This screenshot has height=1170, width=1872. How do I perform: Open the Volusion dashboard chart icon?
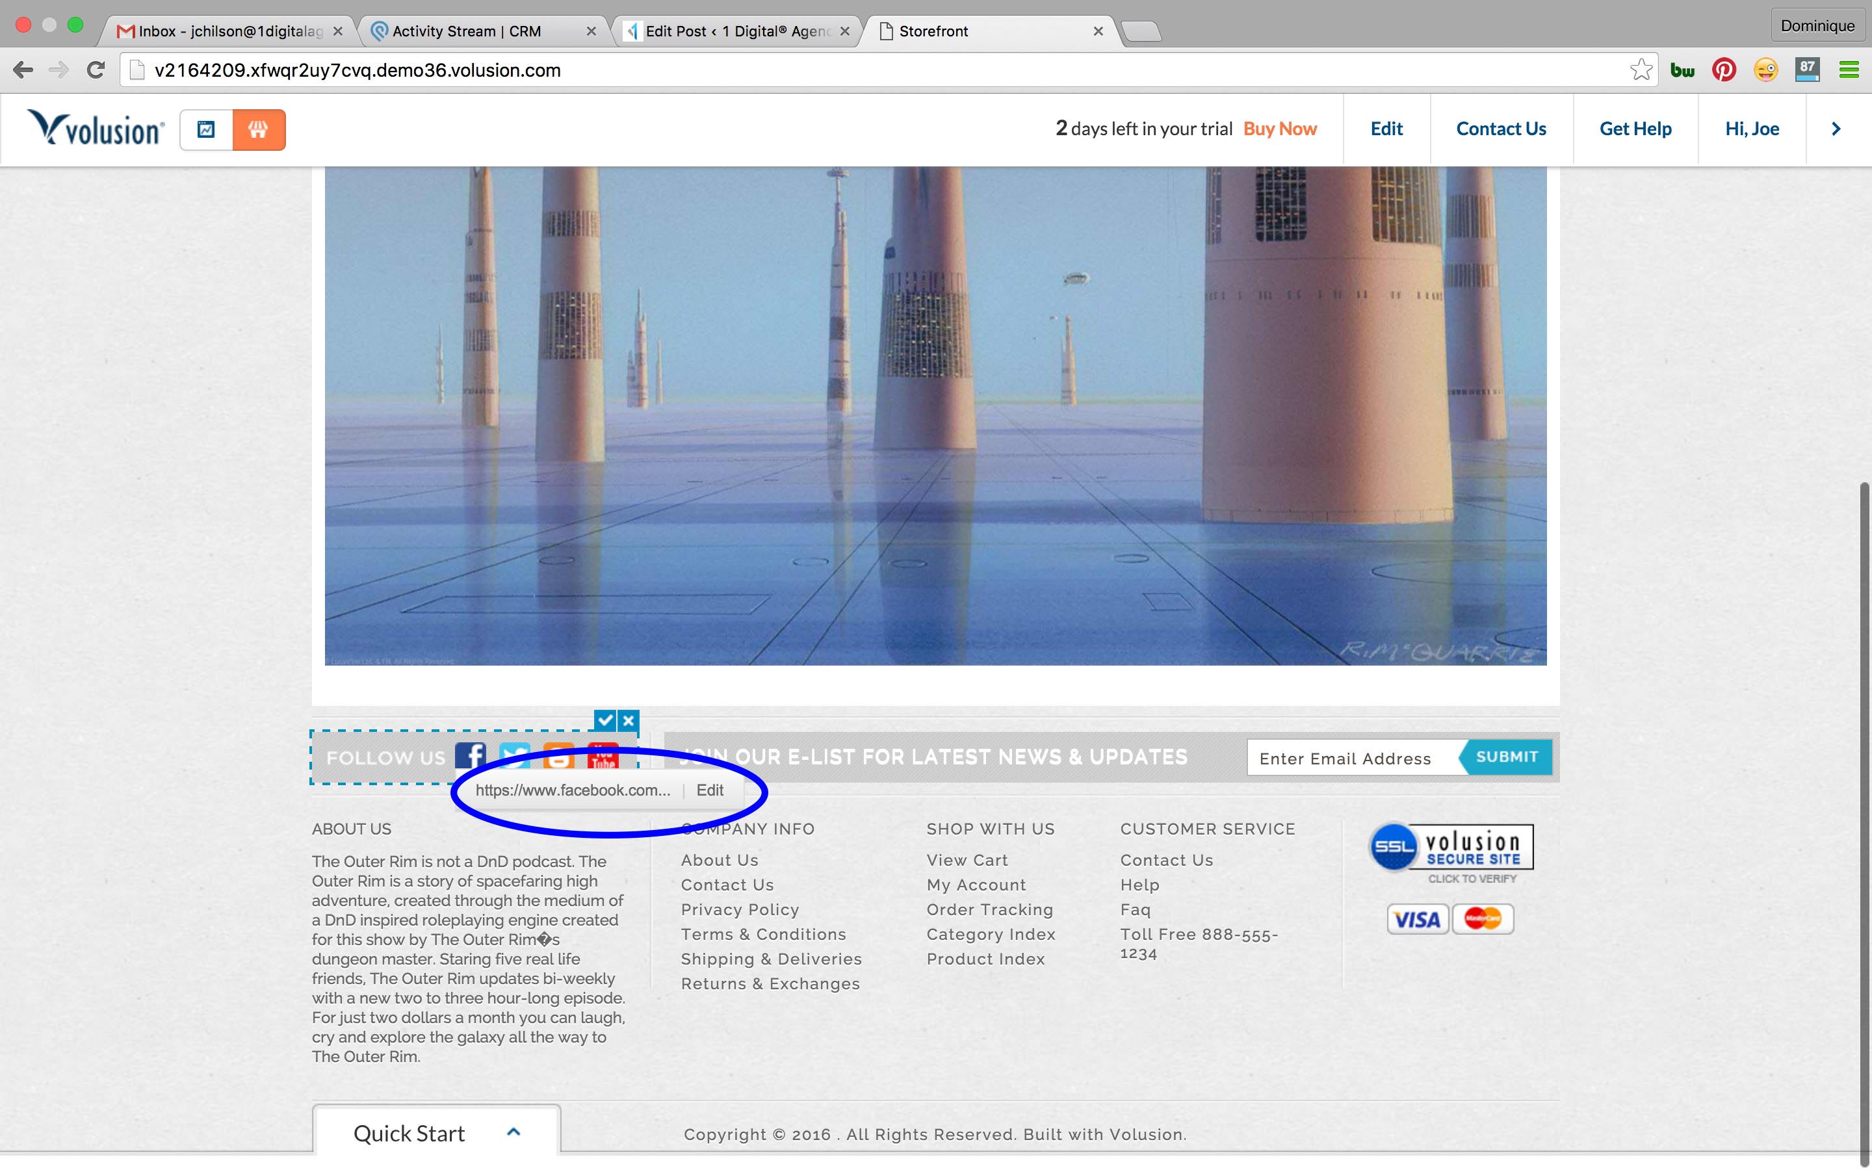point(207,129)
